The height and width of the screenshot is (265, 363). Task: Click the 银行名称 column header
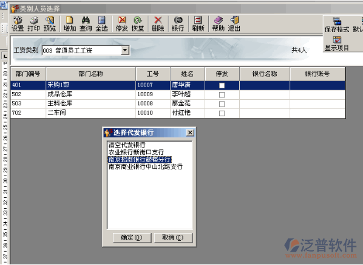(265, 74)
